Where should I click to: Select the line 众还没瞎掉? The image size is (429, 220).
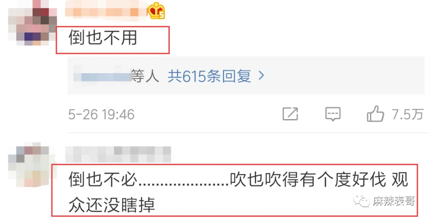(112, 205)
